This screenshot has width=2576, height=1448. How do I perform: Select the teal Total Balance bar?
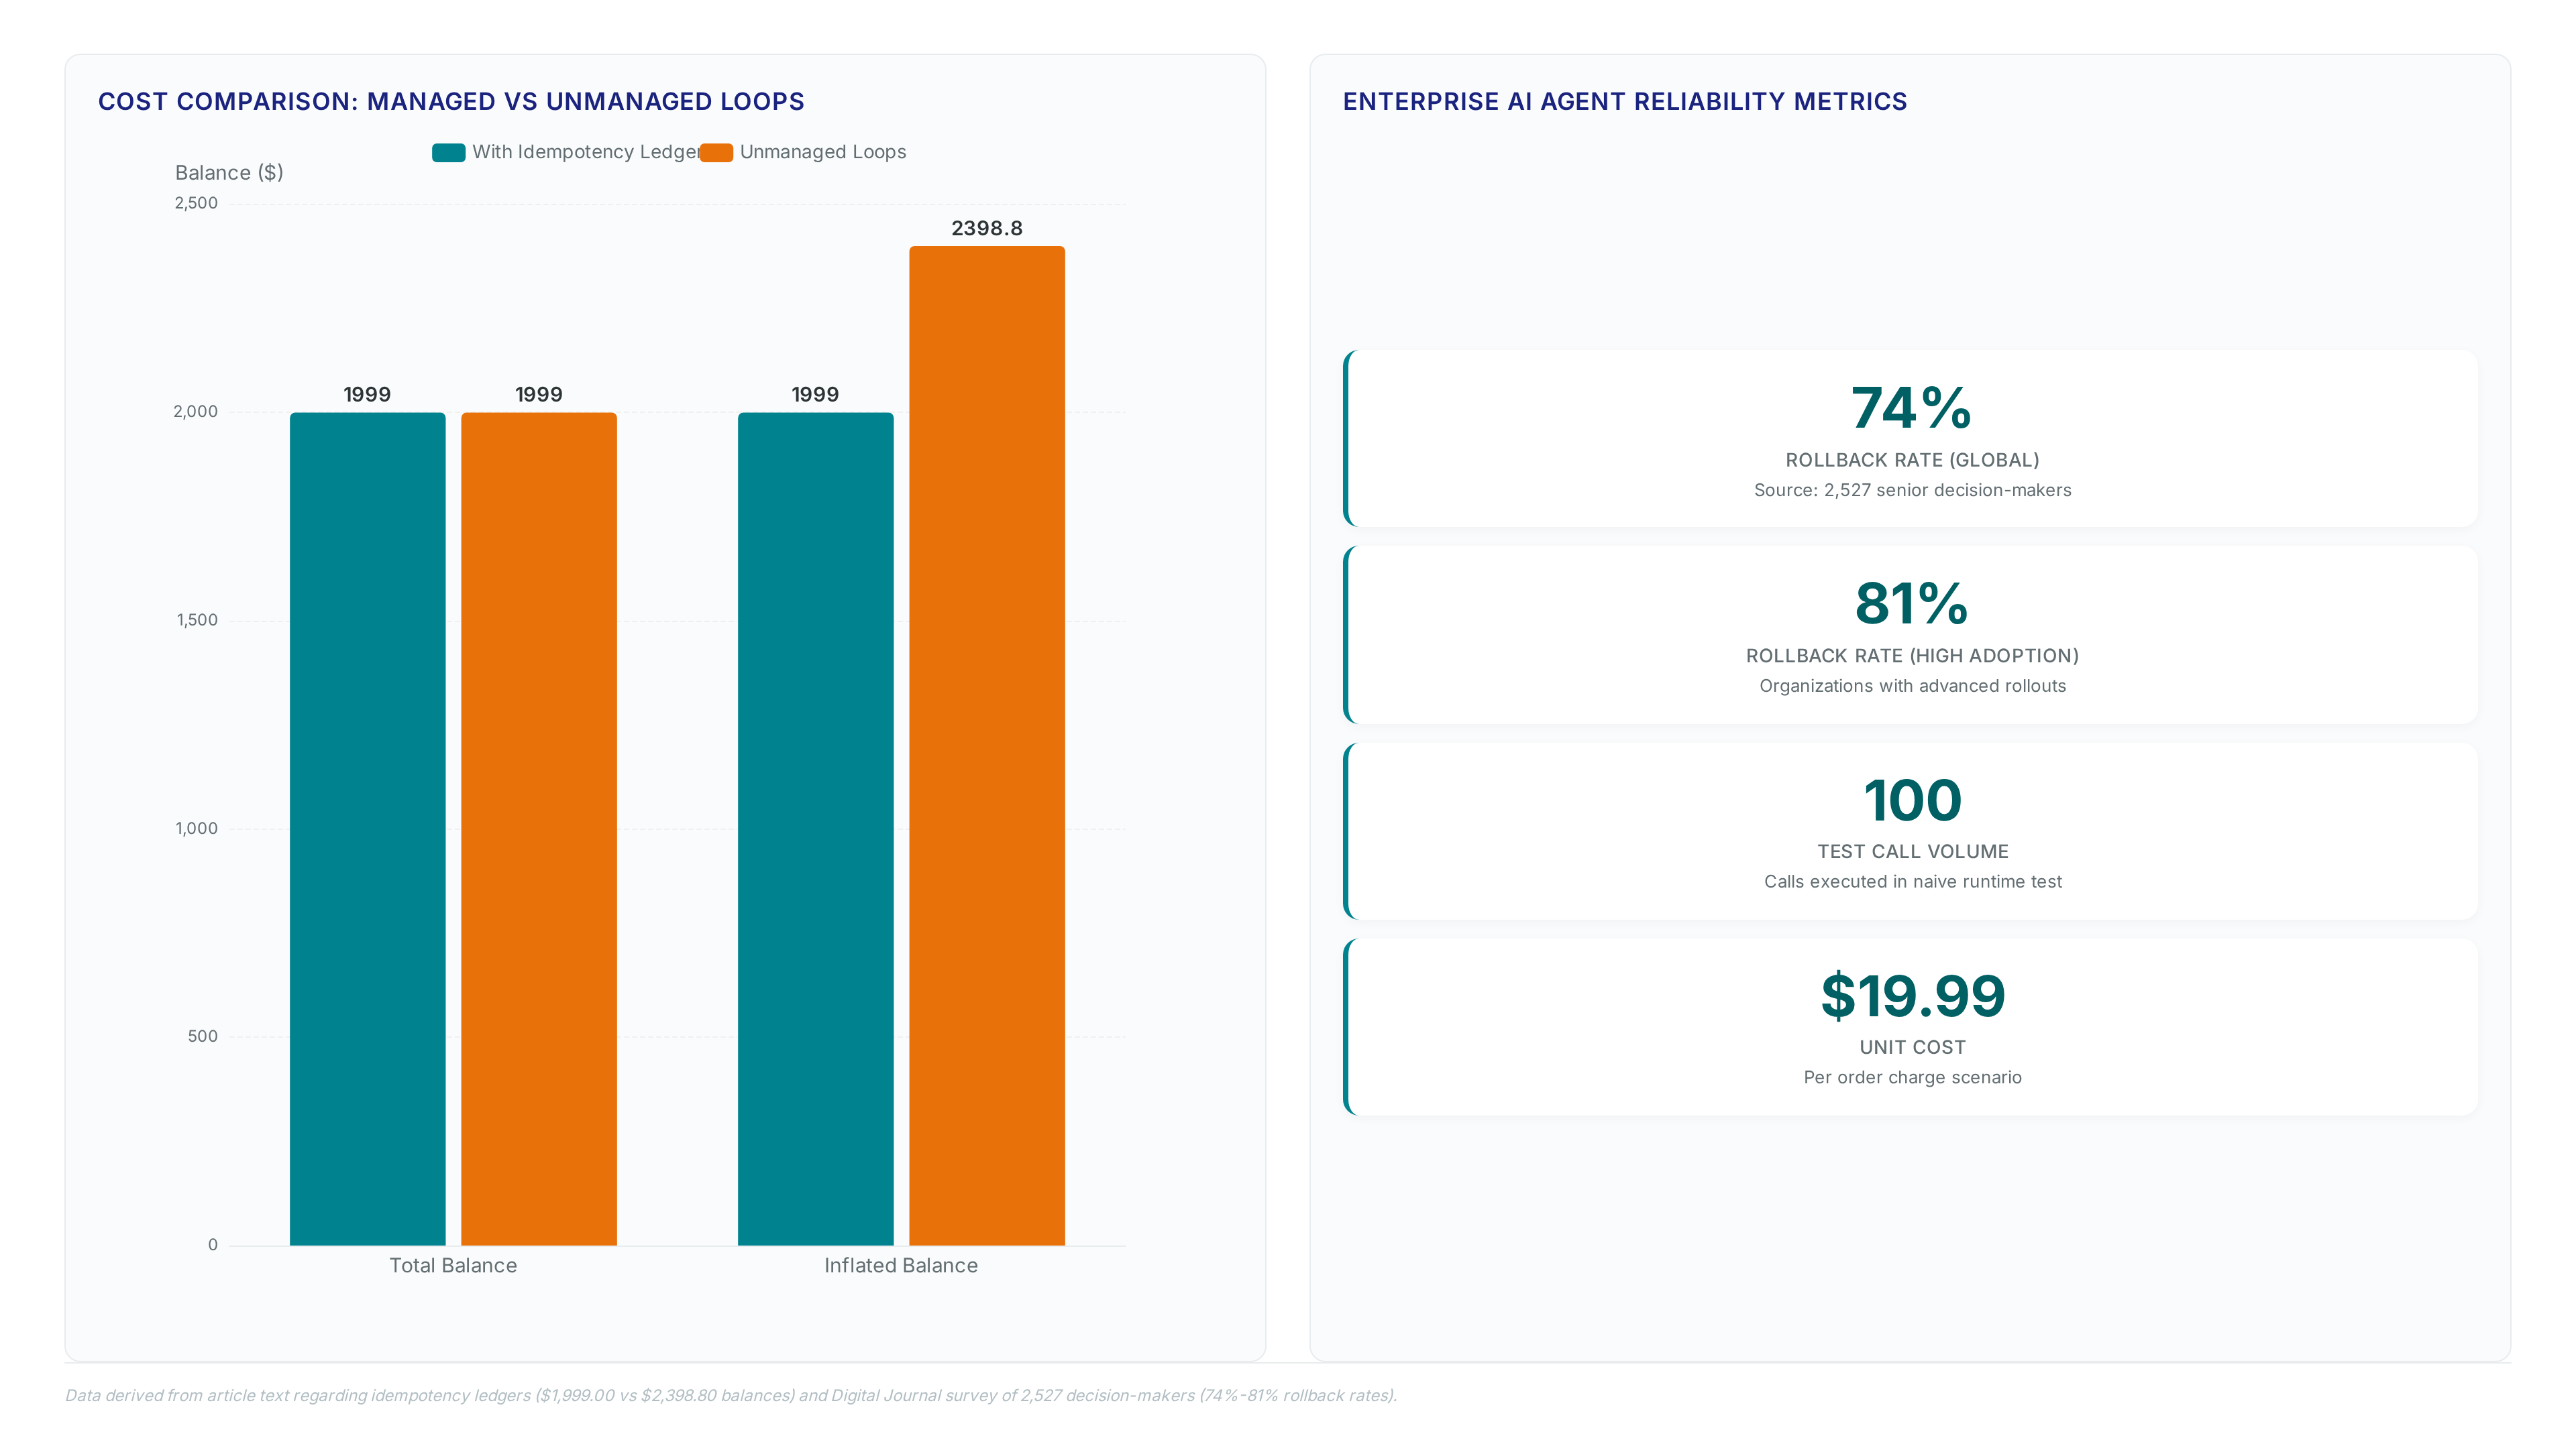click(368, 829)
